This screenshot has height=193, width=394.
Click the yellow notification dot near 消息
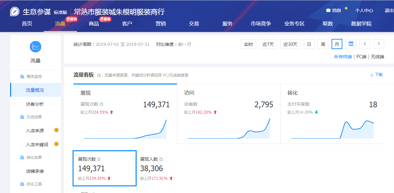(x=346, y=8)
